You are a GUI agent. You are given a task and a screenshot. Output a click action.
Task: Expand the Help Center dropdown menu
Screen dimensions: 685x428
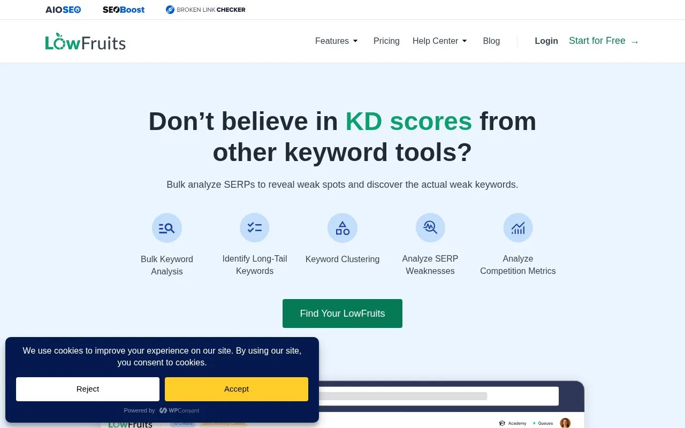440,41
